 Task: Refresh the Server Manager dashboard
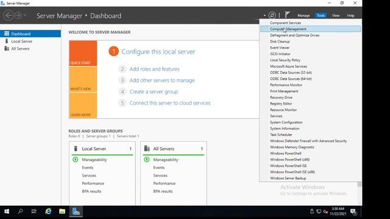[272, 15]
